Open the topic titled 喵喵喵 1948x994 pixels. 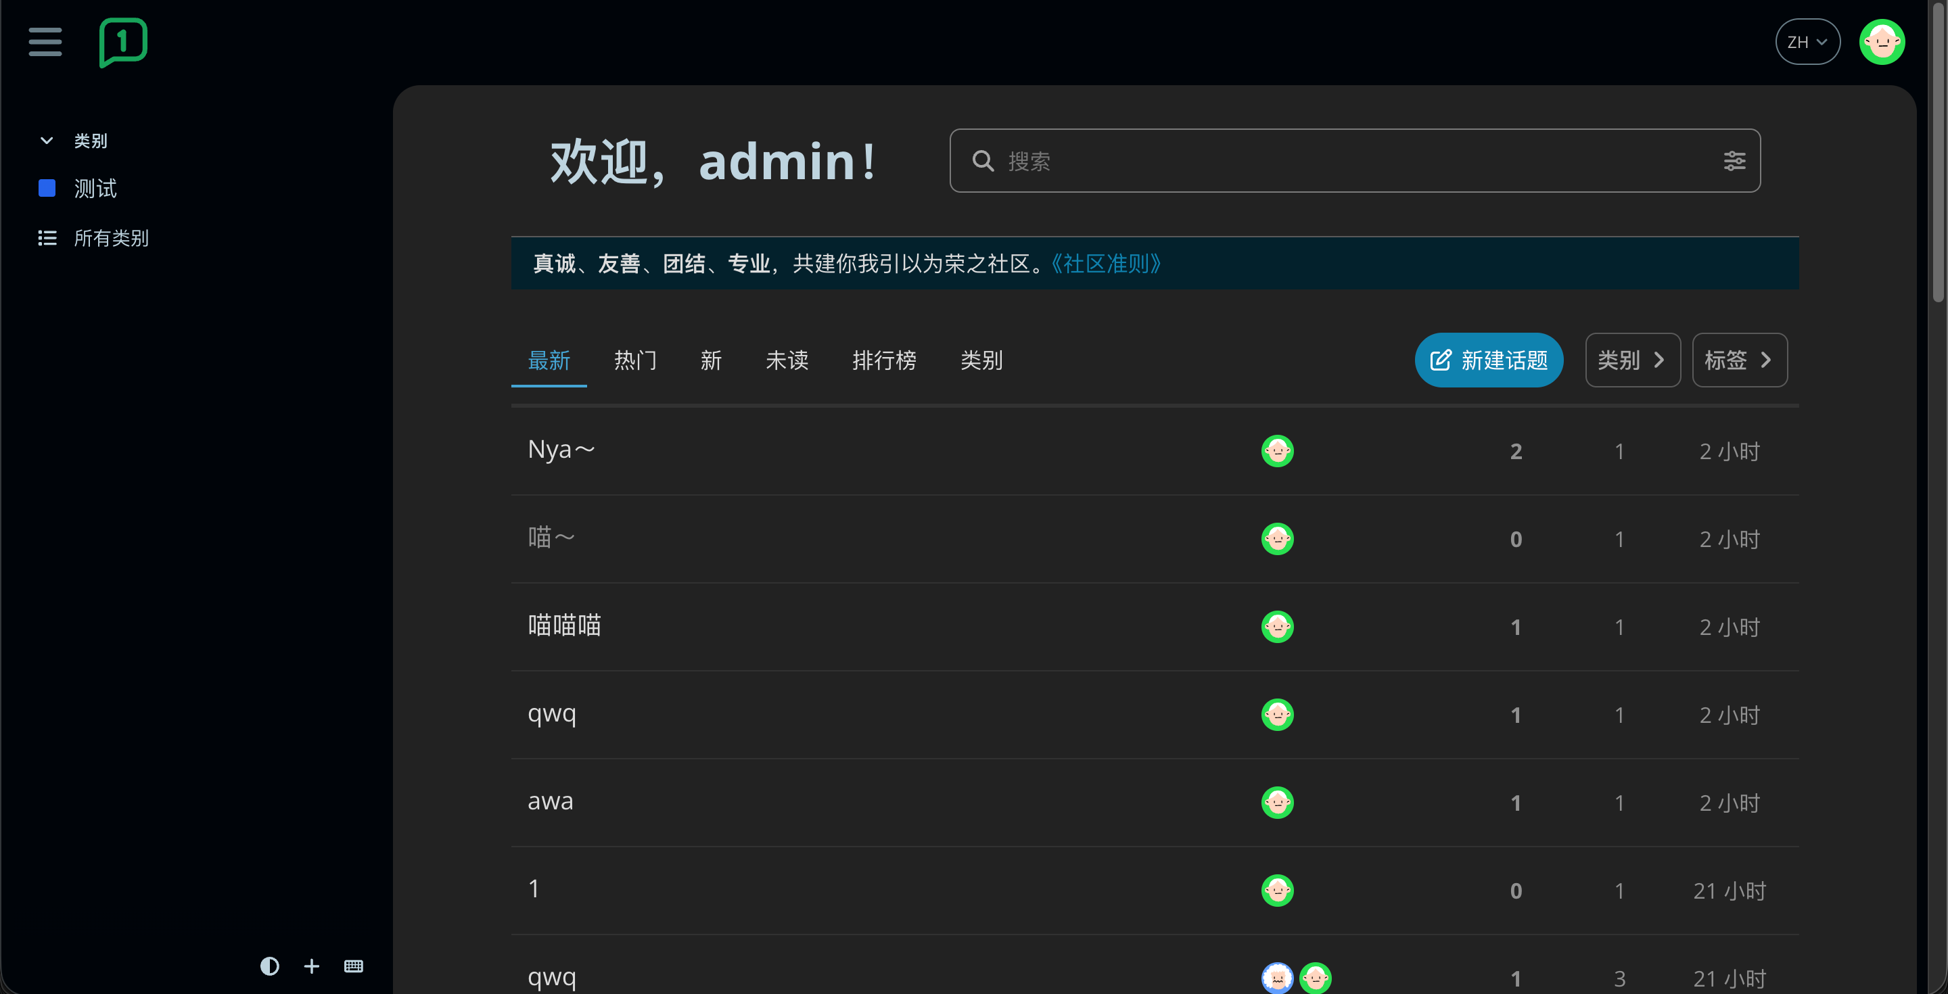[564, 626]
